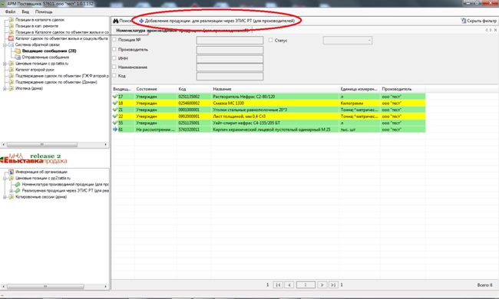Click folder icon of 'Позиции в каталоге сделок'
This screenshot has height=299, width=499.
coord(12,20)
